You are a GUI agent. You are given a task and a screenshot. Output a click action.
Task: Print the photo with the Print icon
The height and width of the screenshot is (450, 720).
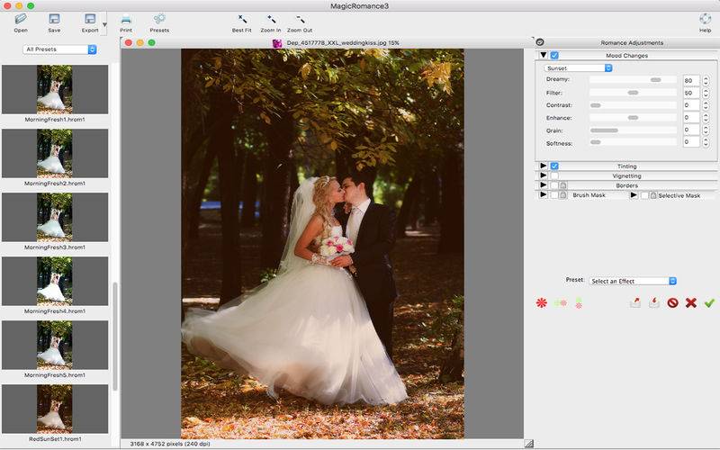[x=126, y=19]
